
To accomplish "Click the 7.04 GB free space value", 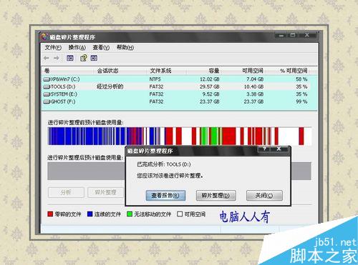I will pos(255,79).
